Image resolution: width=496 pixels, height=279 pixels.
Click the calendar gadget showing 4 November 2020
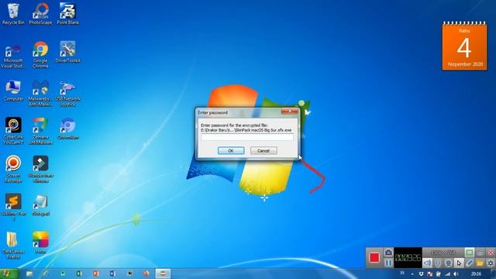click(x=464, y=46)
